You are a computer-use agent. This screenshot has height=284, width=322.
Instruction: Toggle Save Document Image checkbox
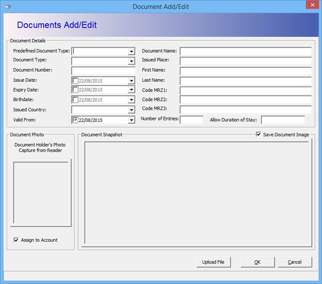(x=258, y=134)
